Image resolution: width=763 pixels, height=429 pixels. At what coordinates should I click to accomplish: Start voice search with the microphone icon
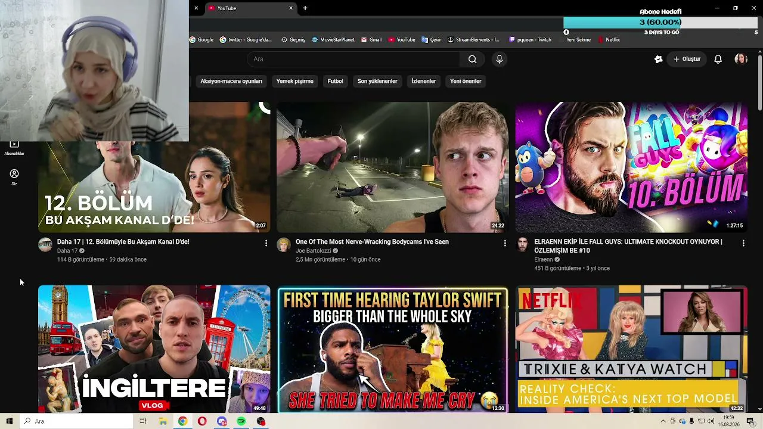[x=500, y=59]
